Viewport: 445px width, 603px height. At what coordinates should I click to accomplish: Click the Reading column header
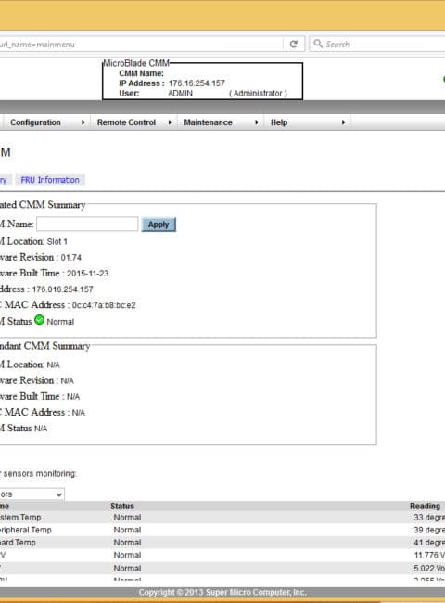click(x=425, y=507)
